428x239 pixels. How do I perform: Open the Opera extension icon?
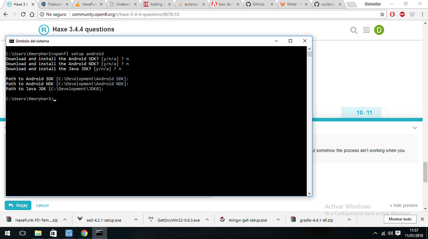[x=392, y=14]
